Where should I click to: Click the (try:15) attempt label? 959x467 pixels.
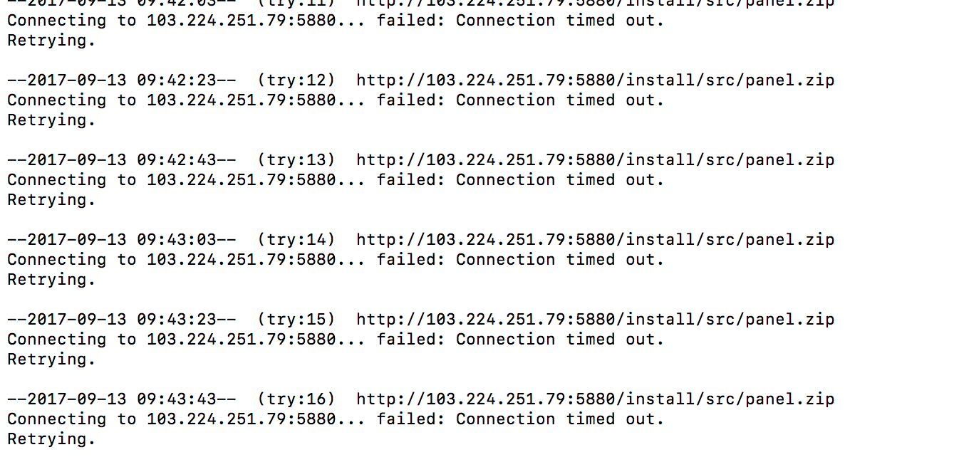coord(296,319)
